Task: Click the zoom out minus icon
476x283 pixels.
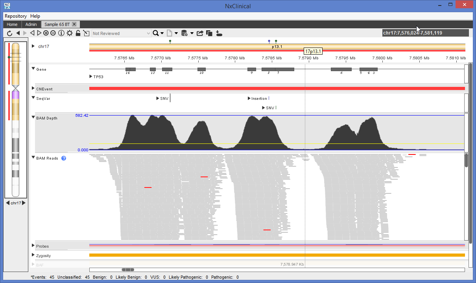Action: coord(53,33)
